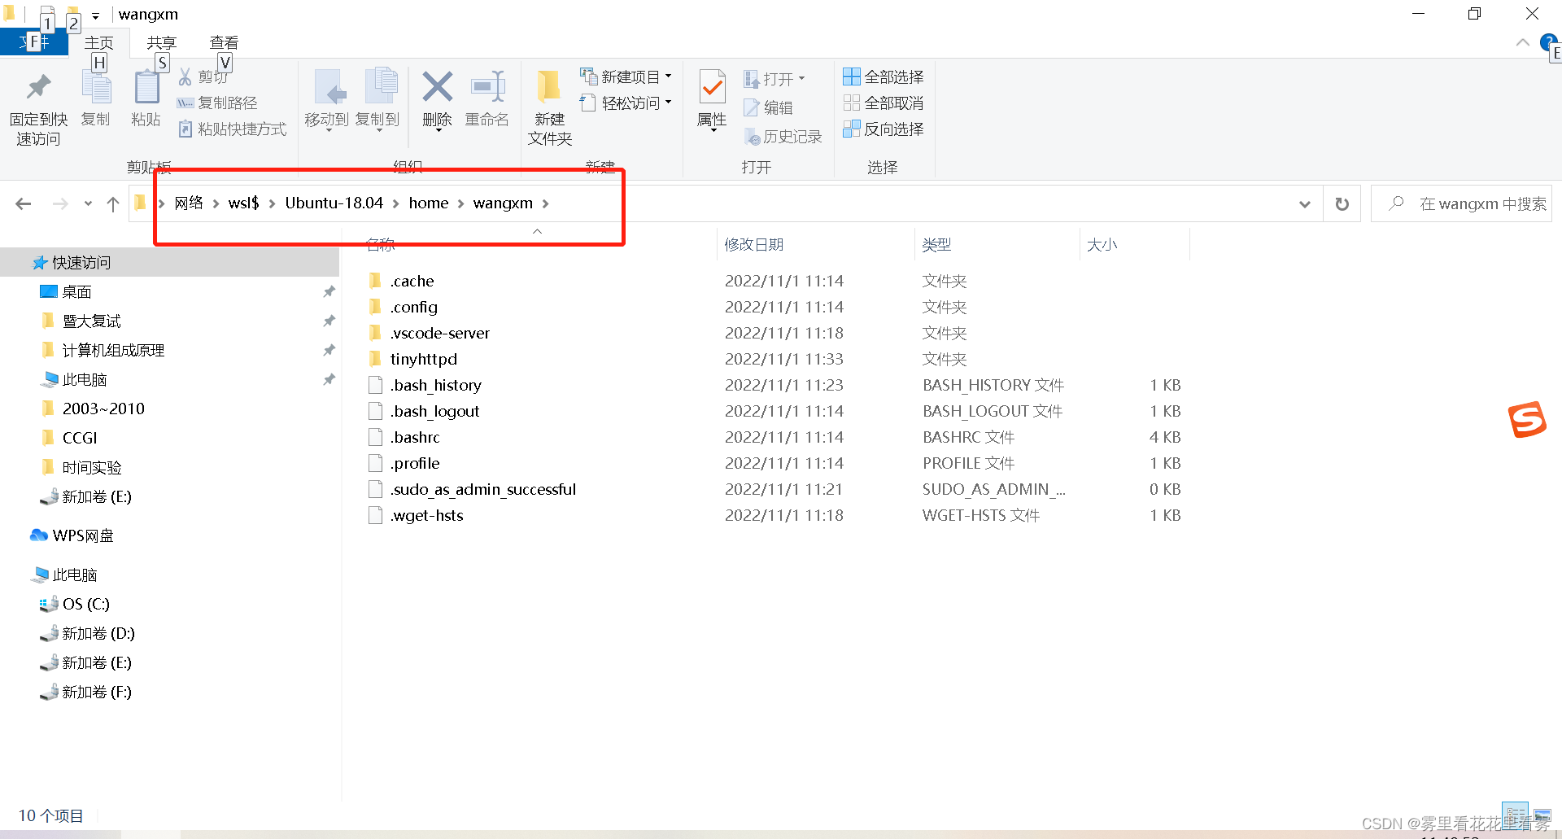Click the Cut (剪切) scissors icon

(185, 76)
